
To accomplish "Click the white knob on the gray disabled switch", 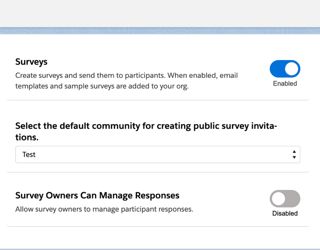I will point(278,199).
